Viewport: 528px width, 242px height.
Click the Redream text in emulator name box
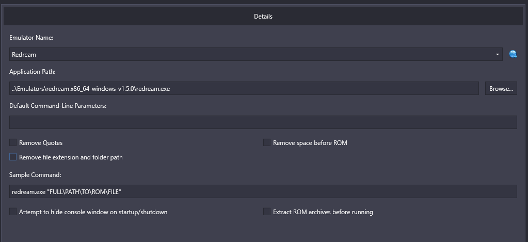(24, 54)
